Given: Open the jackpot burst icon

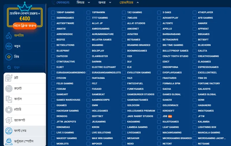Looking at the screenshot, I should 9,120.
